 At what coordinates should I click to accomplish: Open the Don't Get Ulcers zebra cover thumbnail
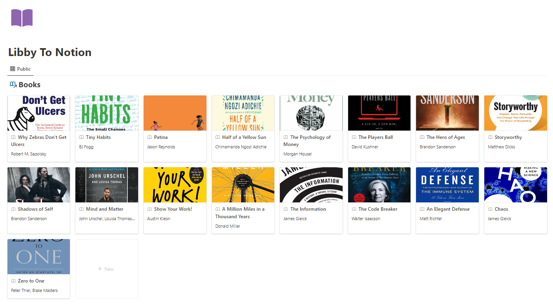coord(39,113)
